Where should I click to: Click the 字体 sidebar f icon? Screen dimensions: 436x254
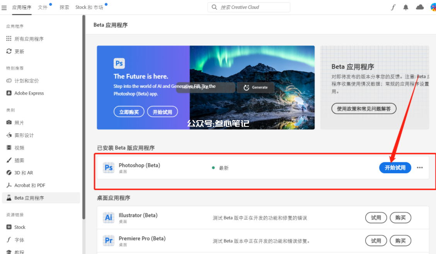tap(9, 240)
